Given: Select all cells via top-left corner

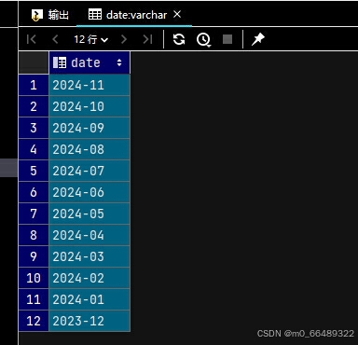Looking at the screenshot, I should click(34, 62).
